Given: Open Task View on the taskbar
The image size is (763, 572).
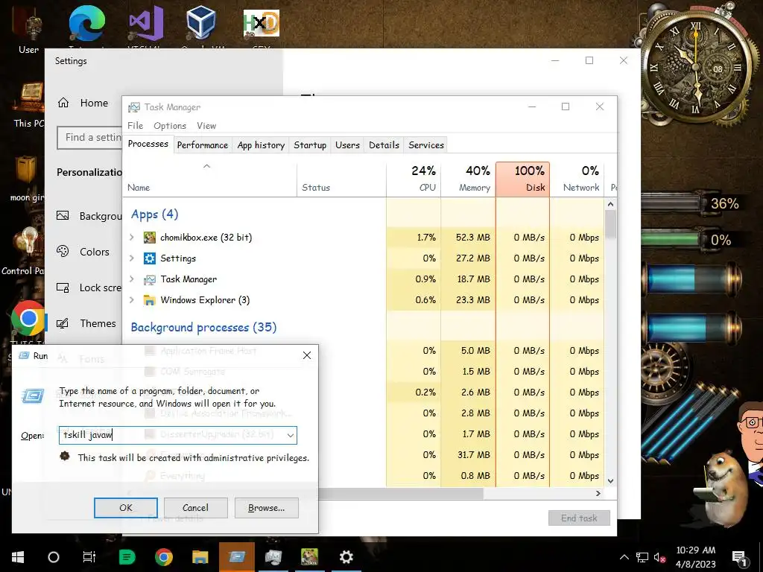Looking at the screenshot, I should [x=89, y=557].
